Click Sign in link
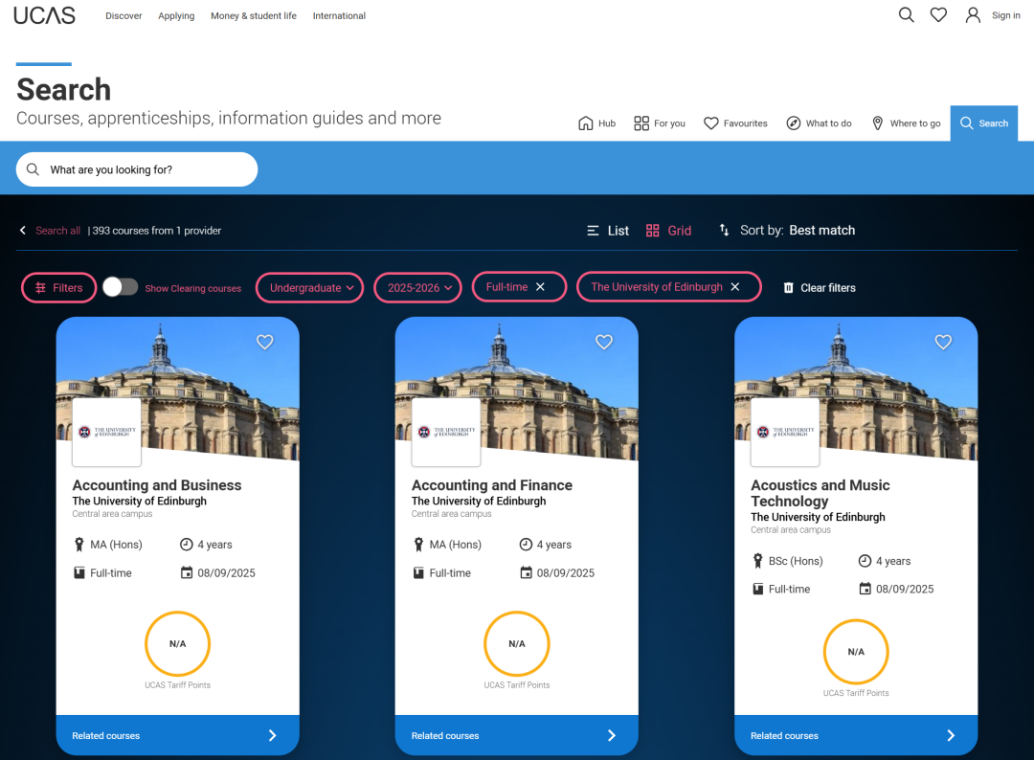Screen dimensions: 1034x760 click(1005, 15)
